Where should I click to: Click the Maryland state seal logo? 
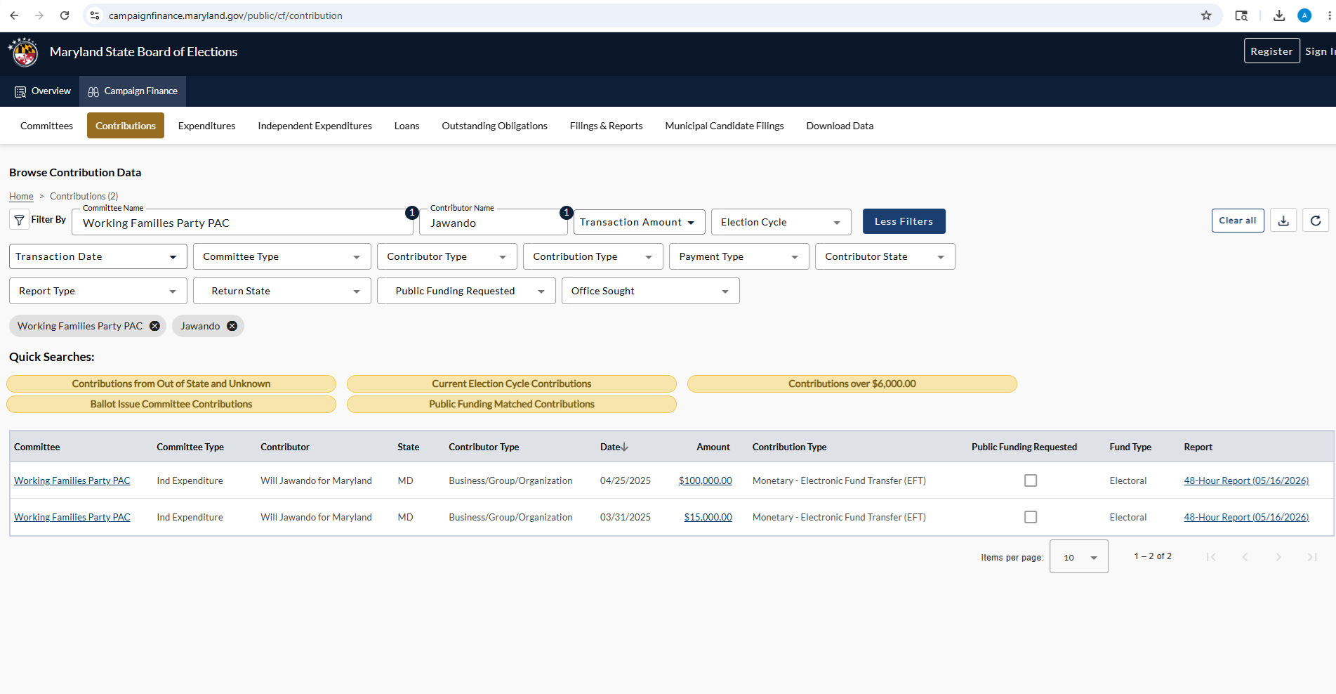coord(23,52)
